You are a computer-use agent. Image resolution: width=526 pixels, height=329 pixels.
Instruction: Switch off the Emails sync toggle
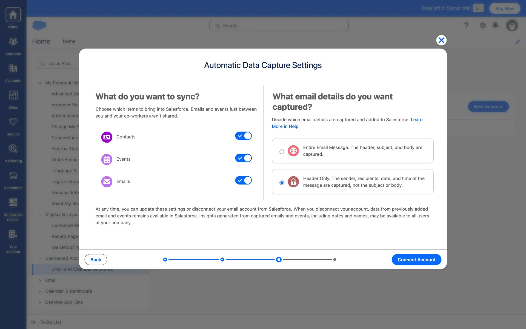click(x=243, y=180)
